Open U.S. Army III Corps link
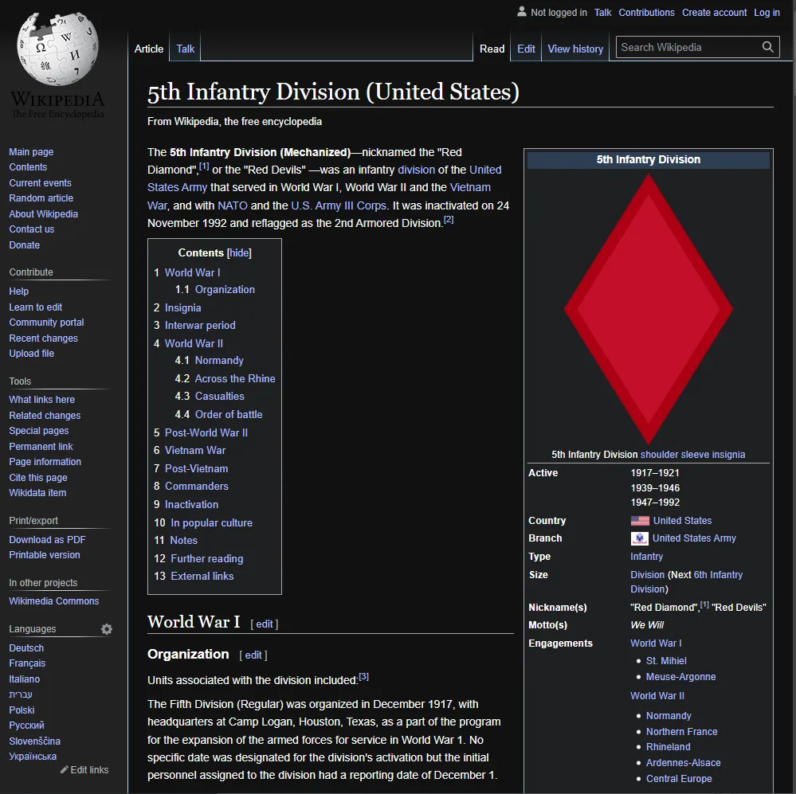This screenshot has height=794, width=796. tap(339, 205)
